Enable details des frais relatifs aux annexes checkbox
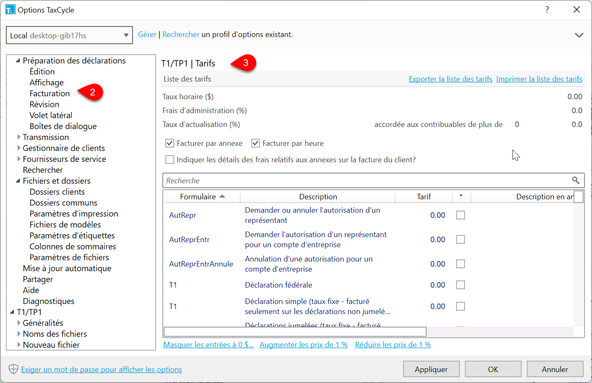 tap(170, 160)
